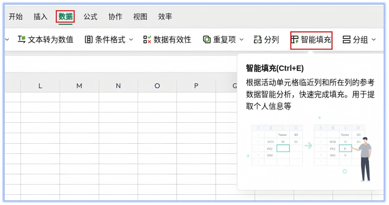The height and width of the screenshot is (205, 389).
Task: Expand the 重复项 dropdown arrow
Action: (x=241, y=40)
